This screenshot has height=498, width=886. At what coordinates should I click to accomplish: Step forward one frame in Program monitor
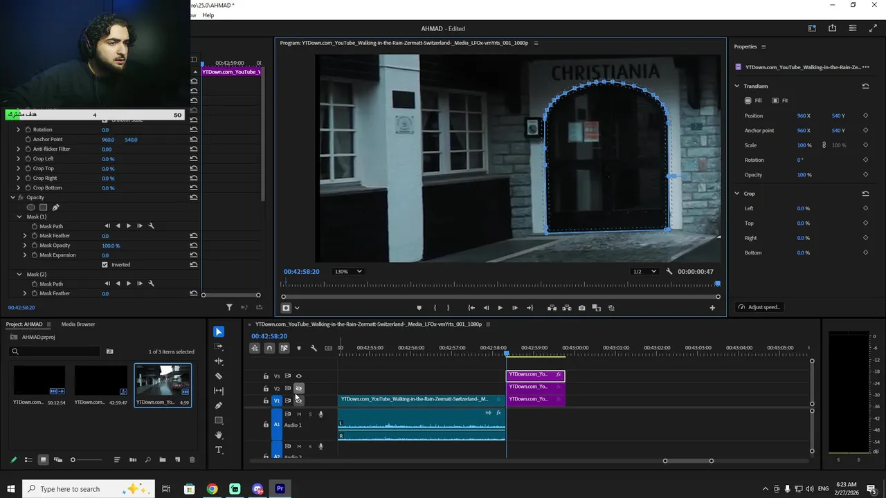tap(514, 308)
